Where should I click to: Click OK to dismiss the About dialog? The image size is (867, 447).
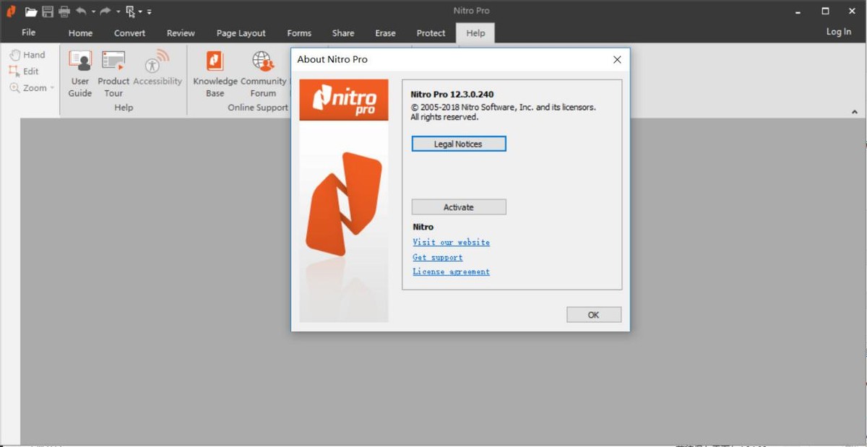pos(593,315)
